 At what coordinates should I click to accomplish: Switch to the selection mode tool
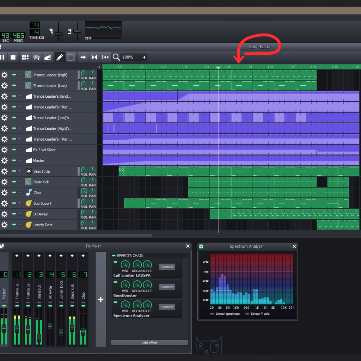click(x=71, y=57)
